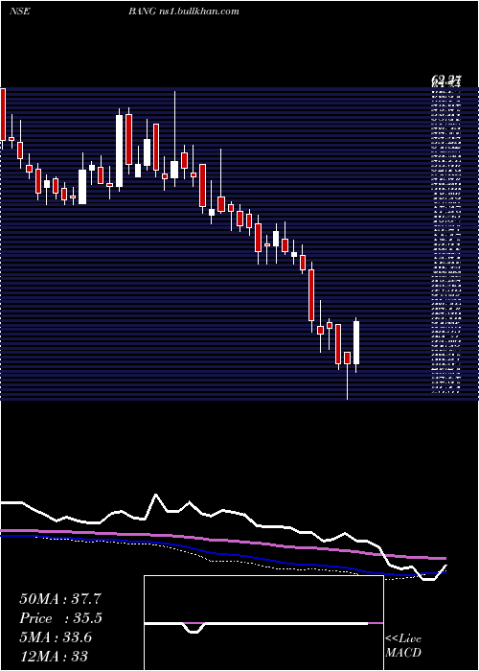The height and width of the screenshot is (671, 479).
Task: Click the 12MA : 33 value
Action: pyautogui.click(x=54, y=656)
